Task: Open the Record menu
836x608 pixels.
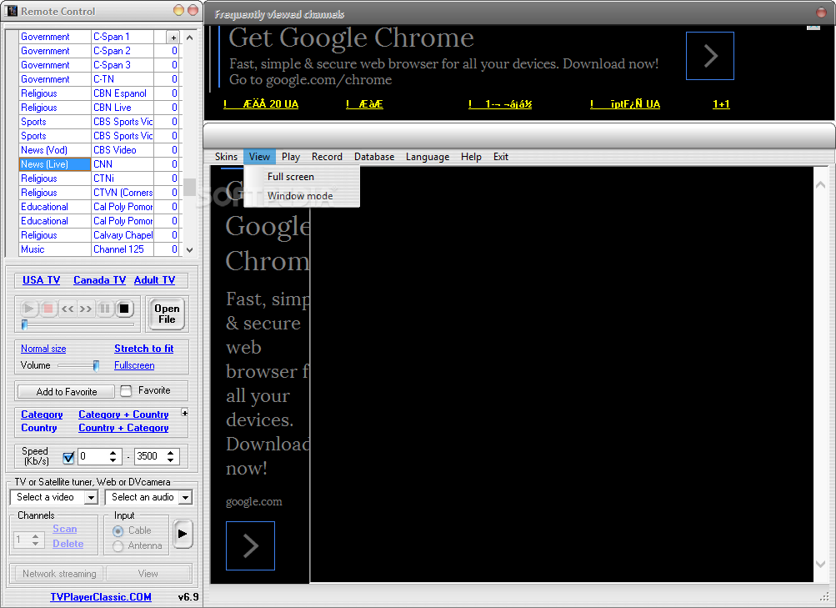Action: pos(327,157)
